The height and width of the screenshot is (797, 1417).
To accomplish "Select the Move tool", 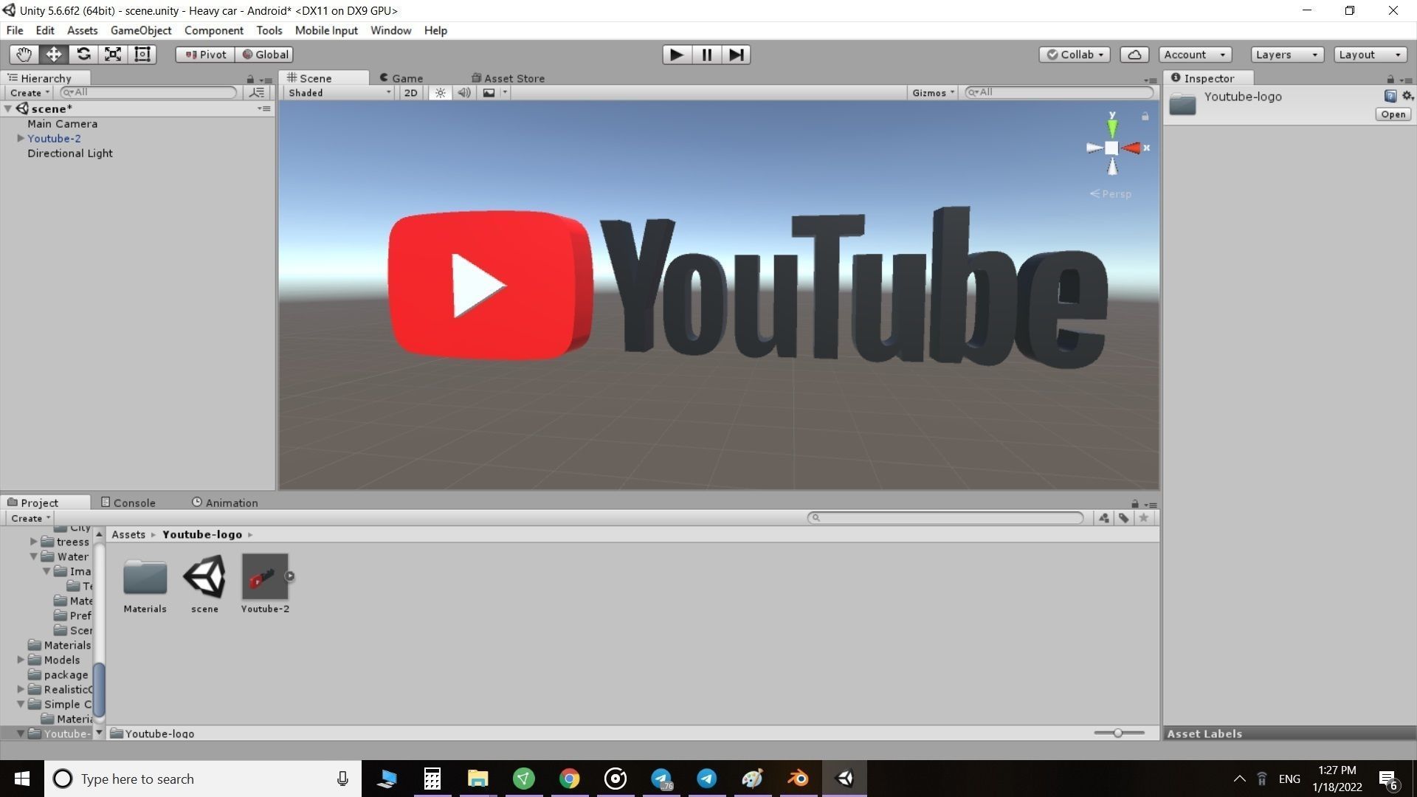I will pos(53,54).
